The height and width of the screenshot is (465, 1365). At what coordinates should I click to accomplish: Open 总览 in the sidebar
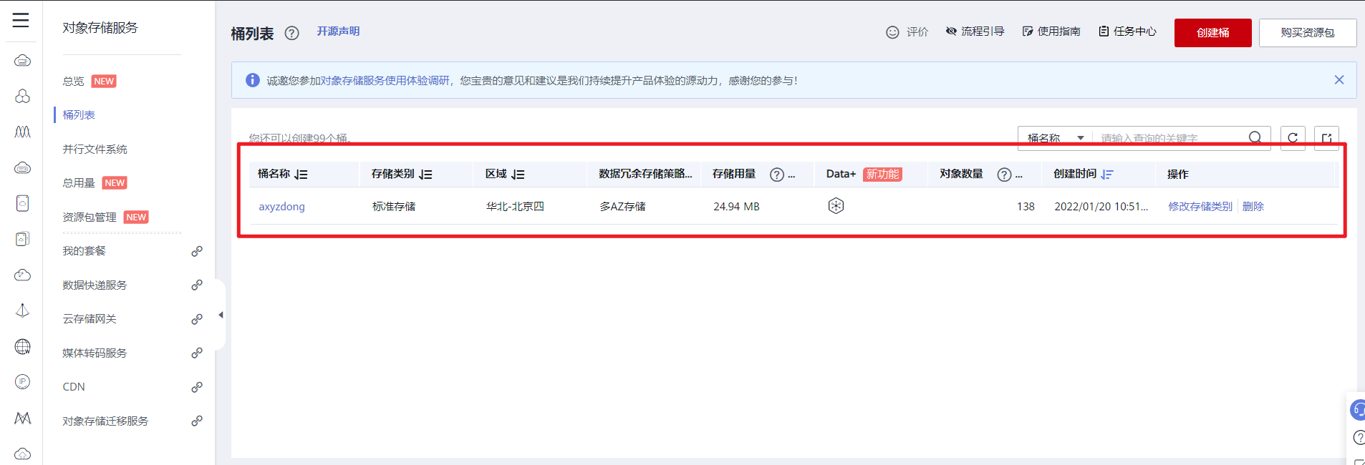[73, 82]
